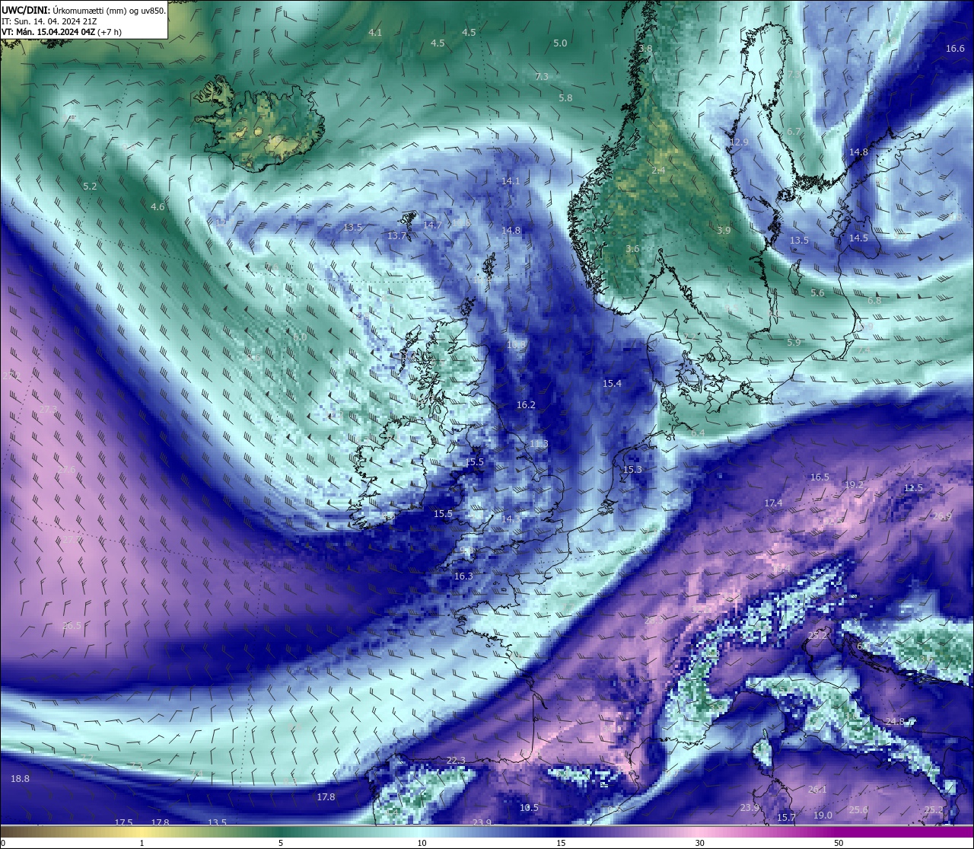Viewport: 974px width, 849px height.
Task: Click the 22.3 value label
Action: [455, 761]
